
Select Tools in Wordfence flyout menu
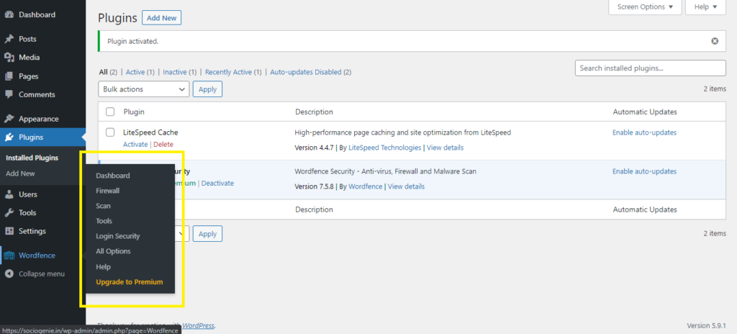[x=104, y=221]
